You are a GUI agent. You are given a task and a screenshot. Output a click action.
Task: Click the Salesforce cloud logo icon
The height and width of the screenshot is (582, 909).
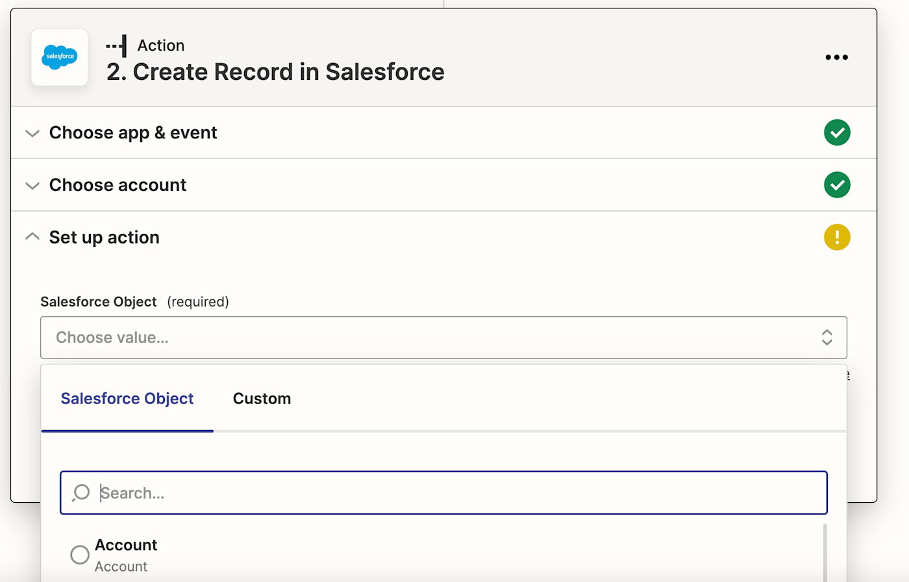(59, 57)
